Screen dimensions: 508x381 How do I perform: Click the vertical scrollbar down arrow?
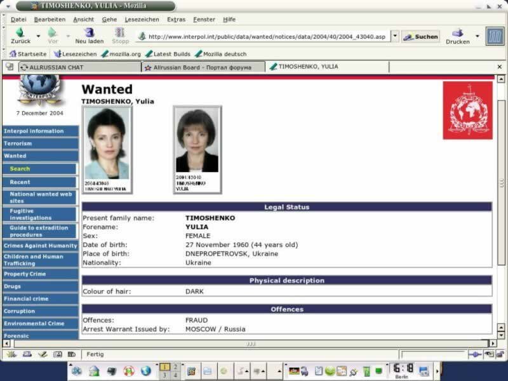point(500,335)
